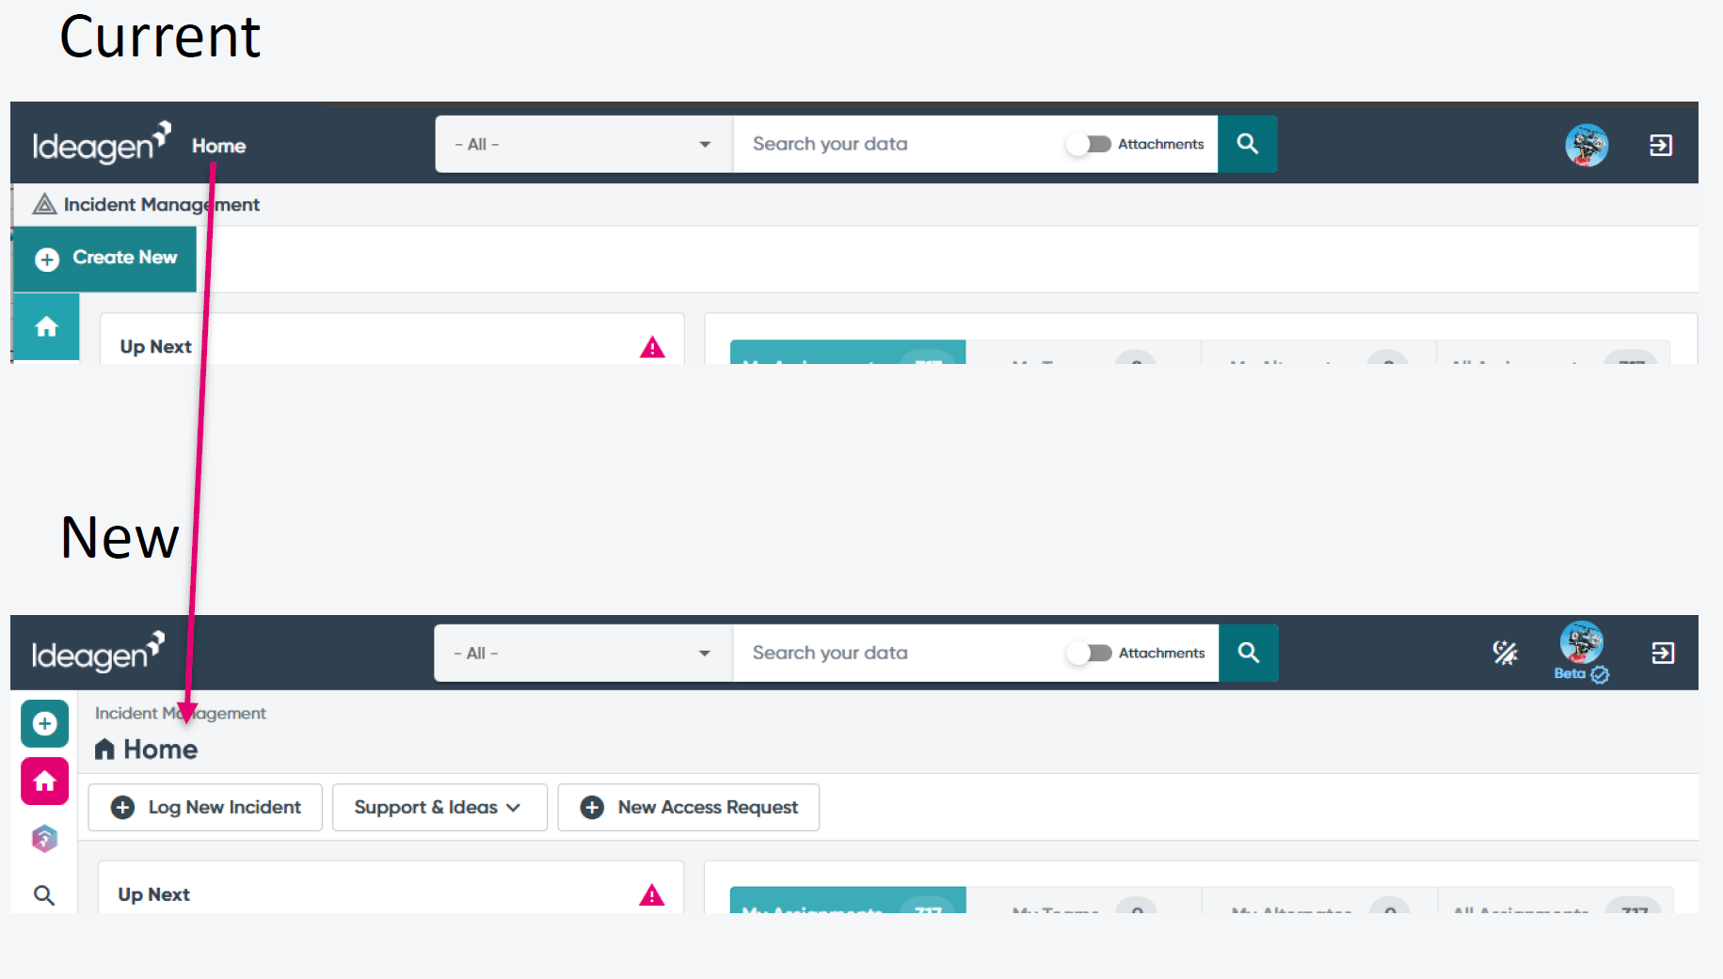Screen dimensions: 1723x979
Task: Click the Search your data field in Current header
Action: (899, 144)
